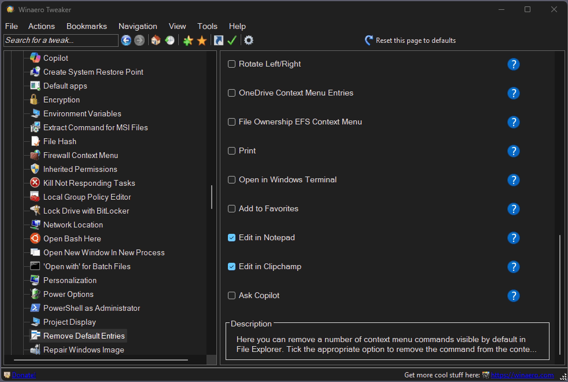Uncheck the Edit in Notepad checkbox
568x382 pixels.
(232, 238)
